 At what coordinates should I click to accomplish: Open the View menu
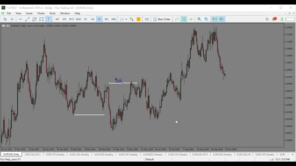18,13
